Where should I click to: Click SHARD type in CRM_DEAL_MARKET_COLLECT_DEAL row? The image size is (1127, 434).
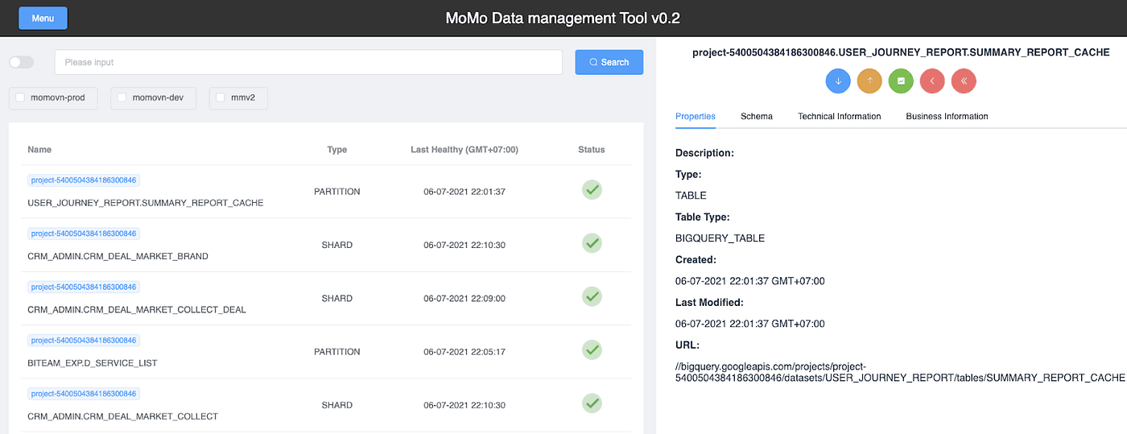click(x=337, y=298)
